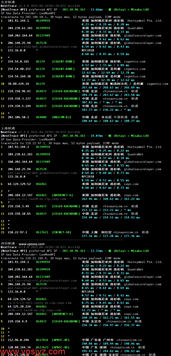171x356 pixels.
Task: Click hostname "ca-3-1-c3.ter1.lax12.us.zip.zayo.com"
Action: [39, 303]
